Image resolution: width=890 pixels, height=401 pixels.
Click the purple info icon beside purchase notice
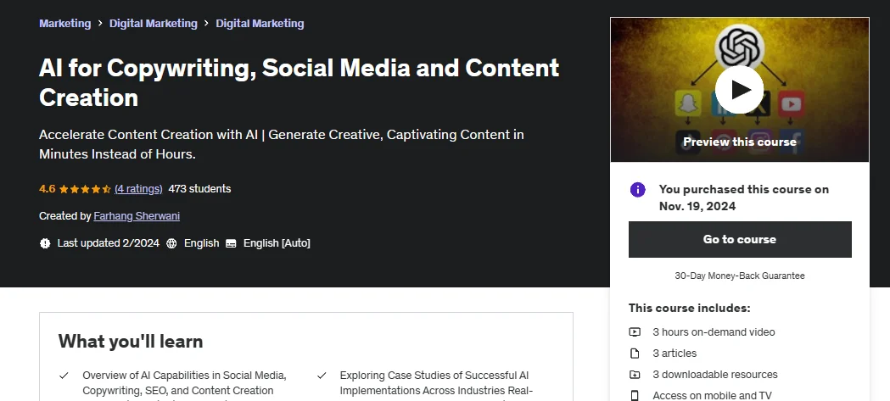[x=638, y=189]
